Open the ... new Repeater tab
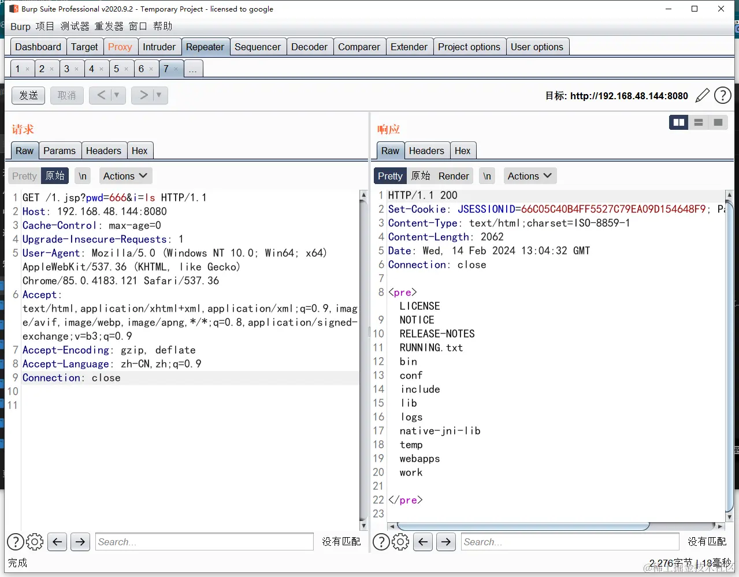The width and height of the screenshot is (739, 577). click(x=193, y=69)
